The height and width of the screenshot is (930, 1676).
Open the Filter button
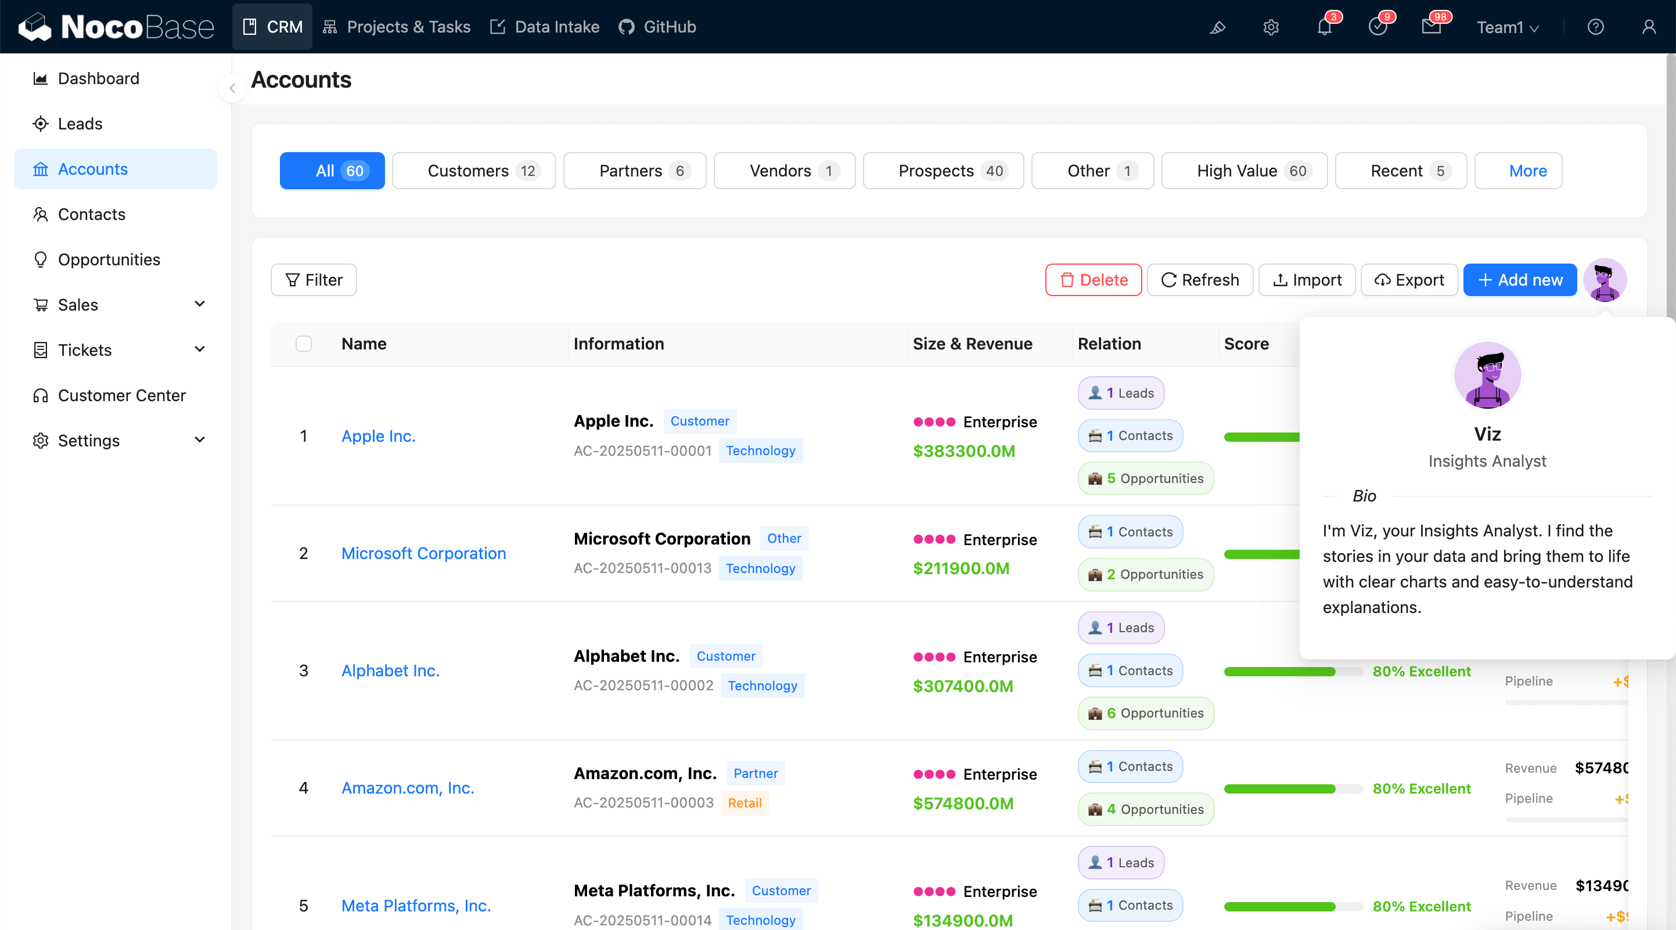pyautogui.click(x=314, y=280)
